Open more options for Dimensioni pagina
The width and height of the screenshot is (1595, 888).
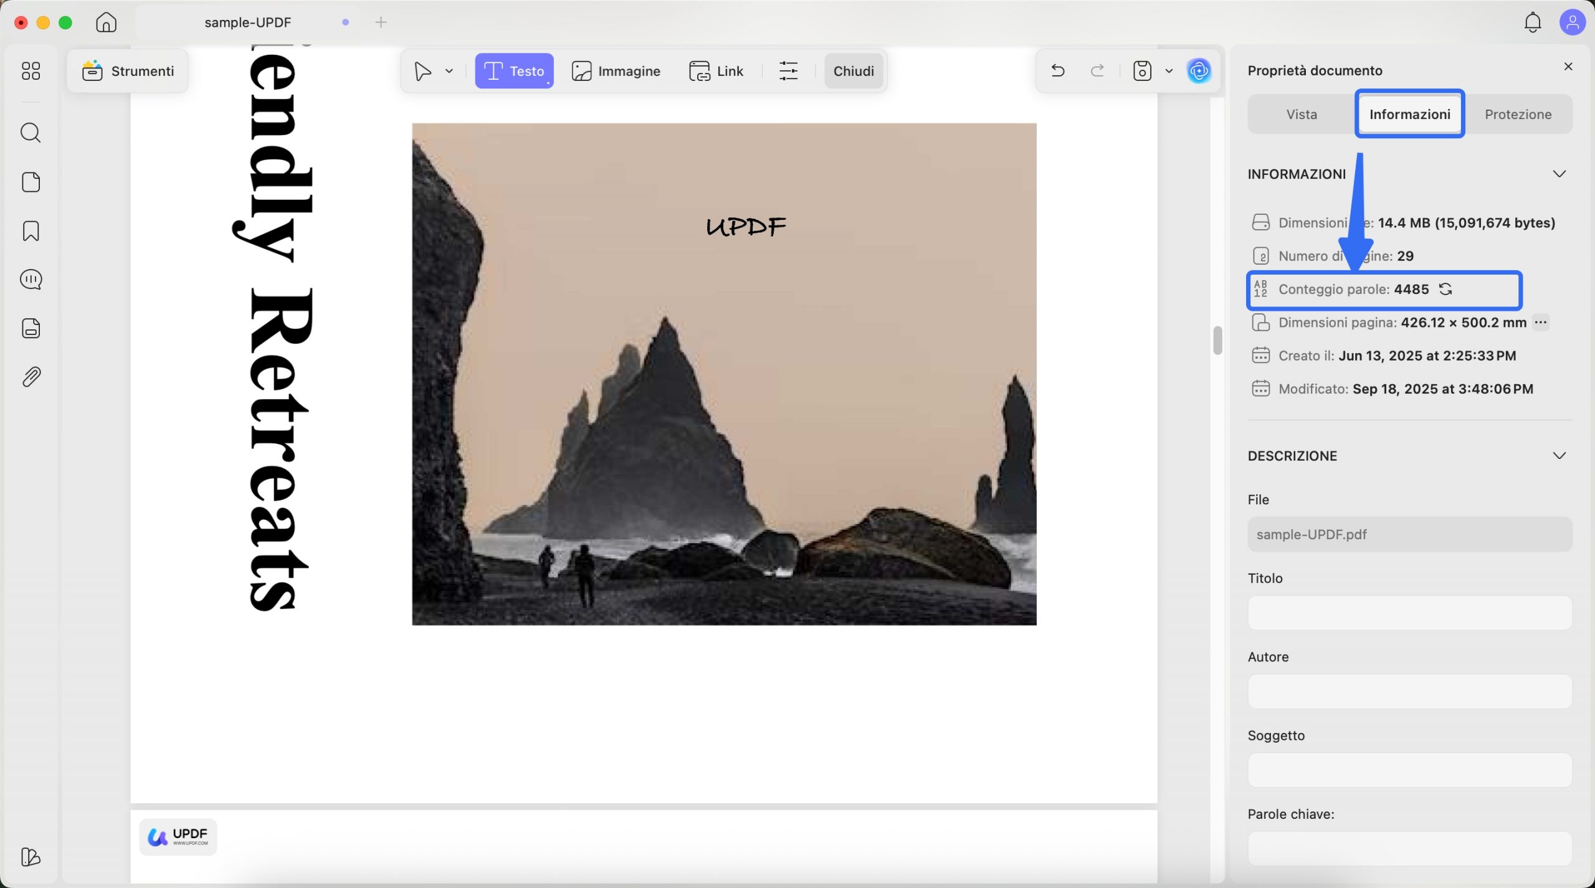pos(1541,322)
